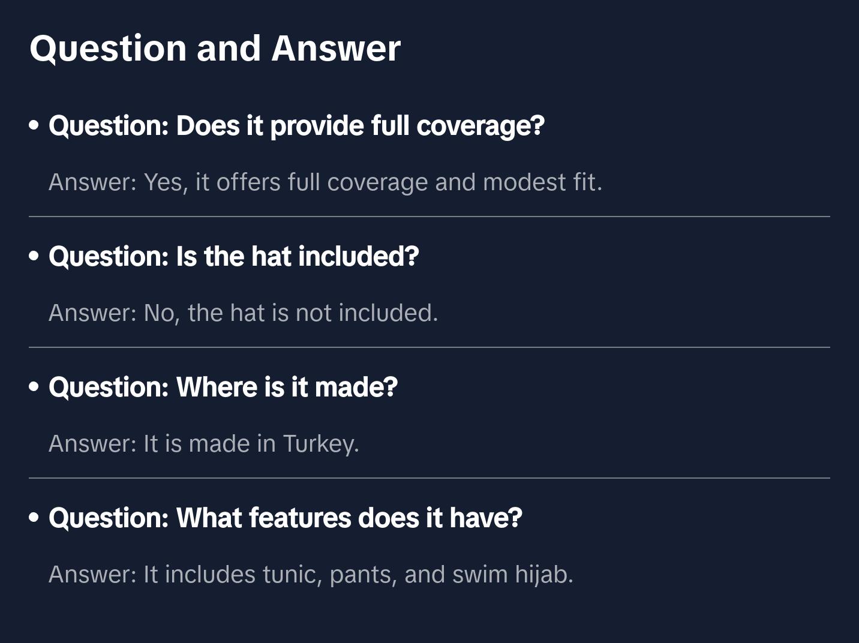Screen dimensions: 859x643
Task: Click the divider line below the full coverage answer
Action: tap(429, 217)
